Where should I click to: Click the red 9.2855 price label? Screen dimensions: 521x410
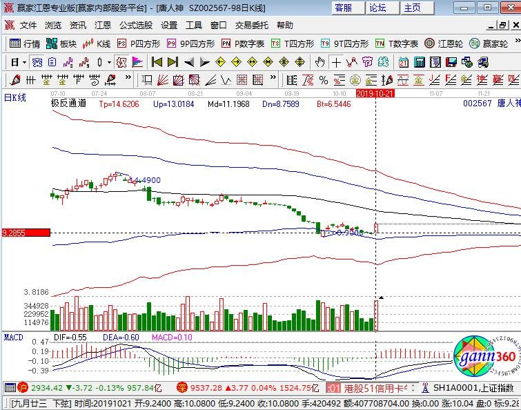26,233
